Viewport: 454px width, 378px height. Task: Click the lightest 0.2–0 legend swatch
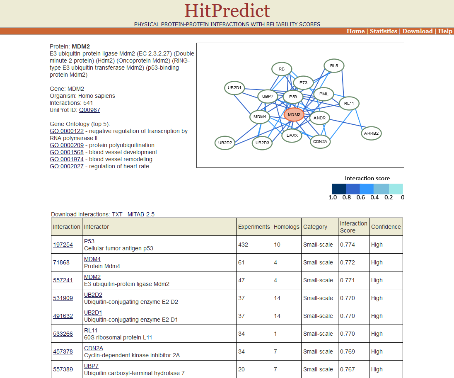396,189
